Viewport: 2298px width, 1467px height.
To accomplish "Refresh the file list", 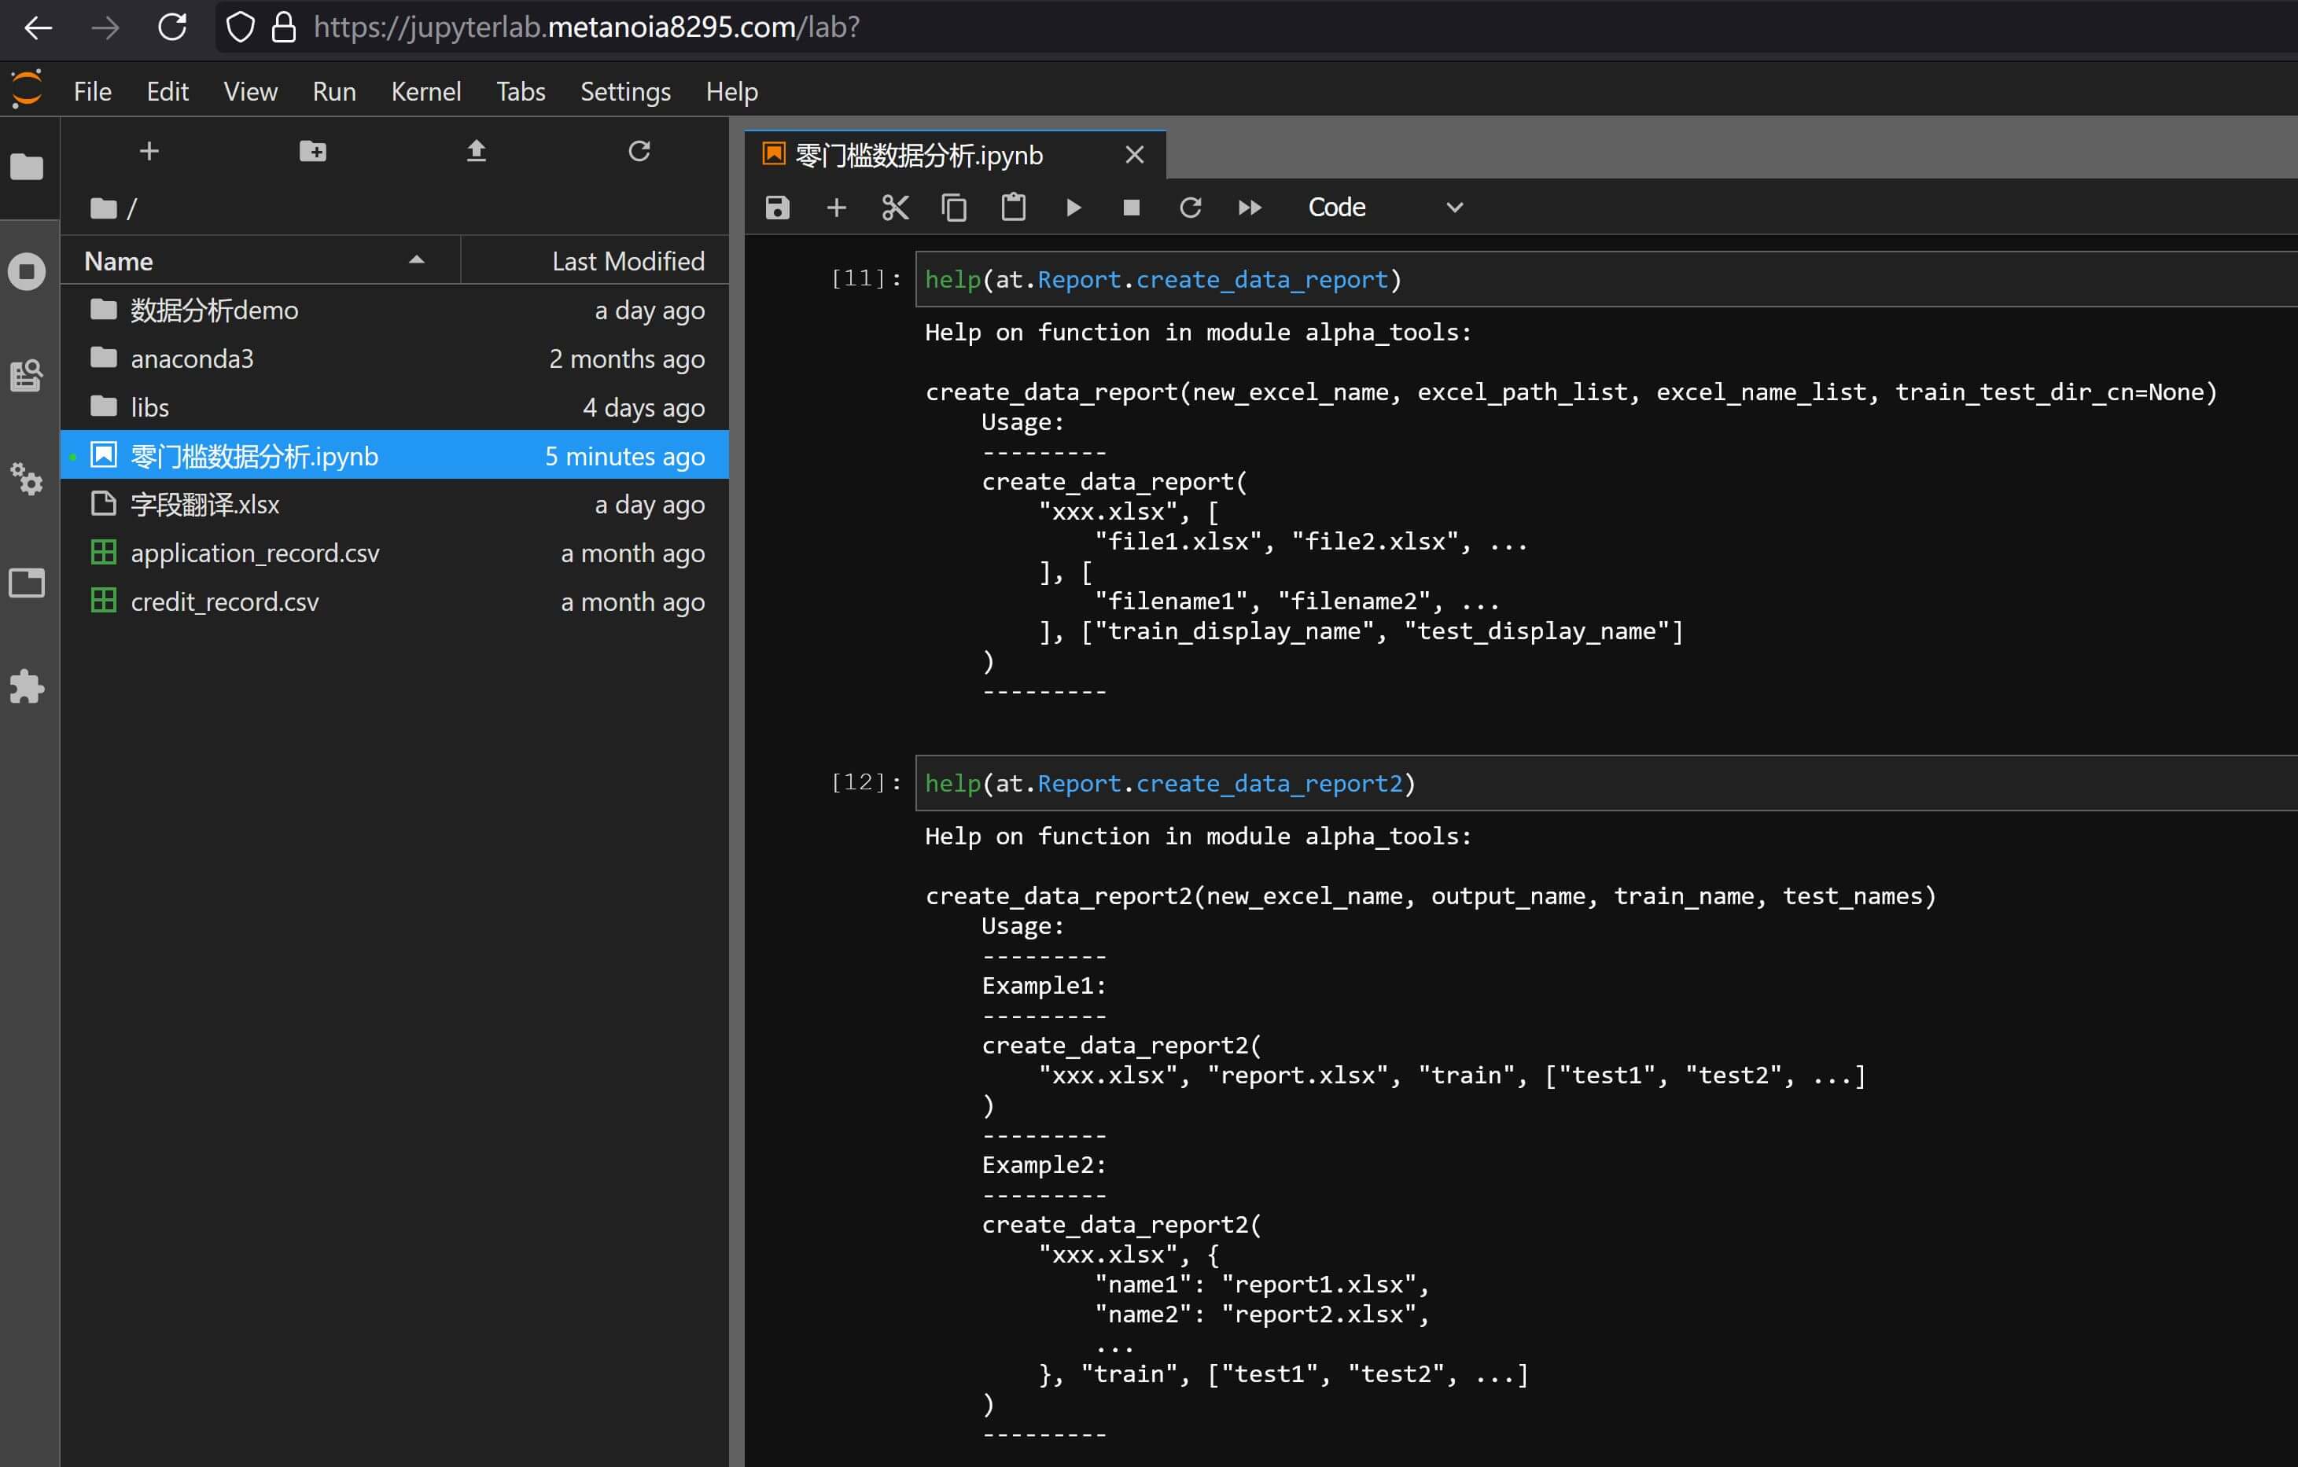I will click(639, 151).
